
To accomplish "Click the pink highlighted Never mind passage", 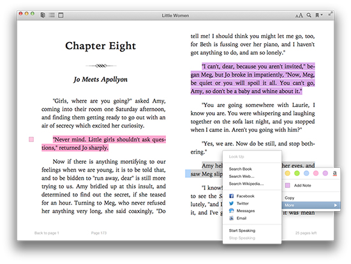I will tap(103, 143).
